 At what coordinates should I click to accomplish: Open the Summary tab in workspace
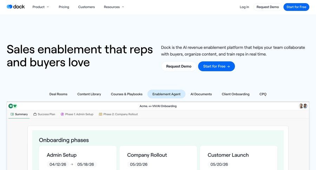point(19,114)
